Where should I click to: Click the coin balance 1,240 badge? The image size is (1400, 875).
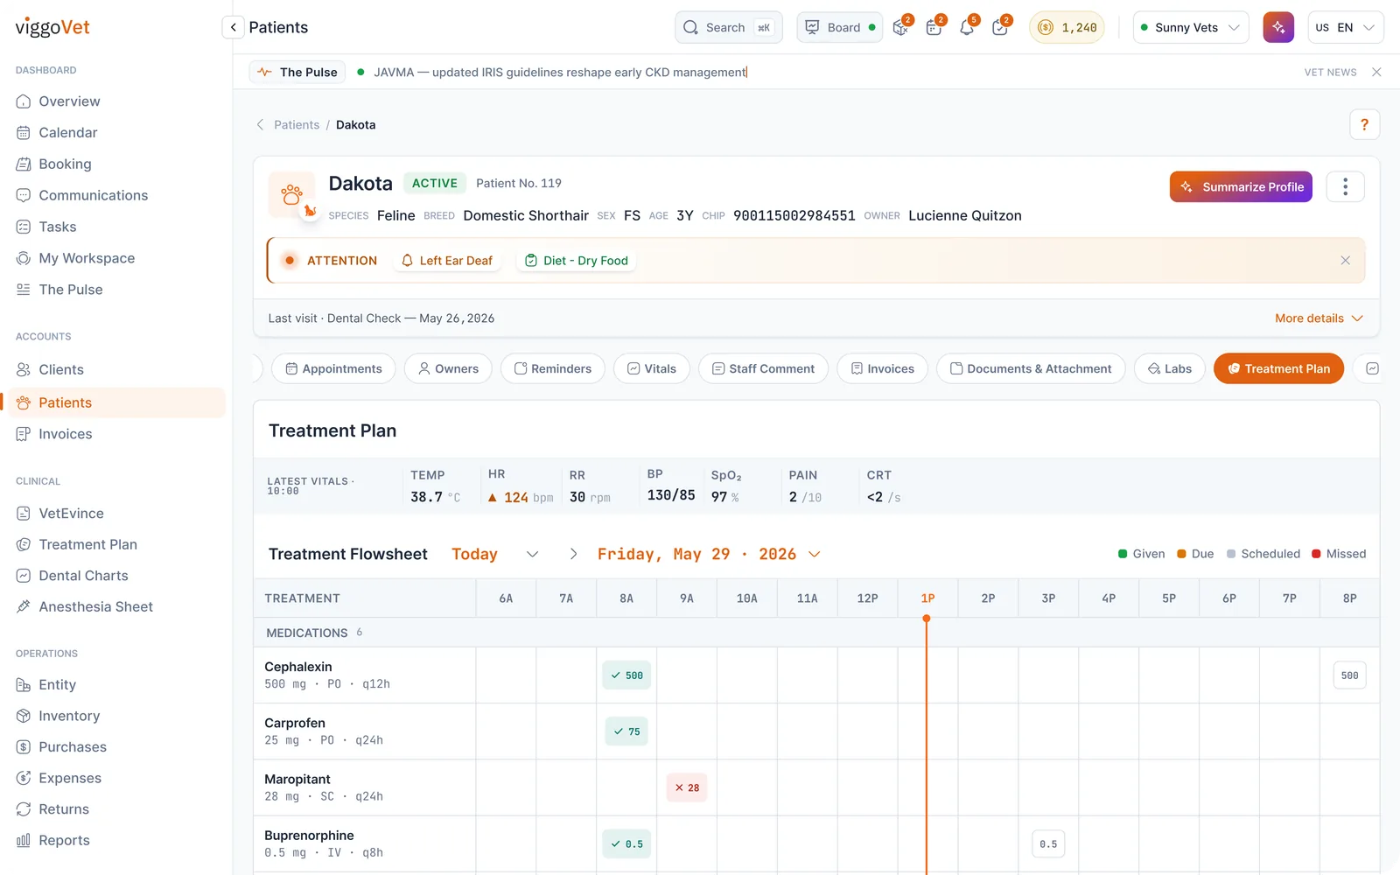click(x=1067, y=27)
